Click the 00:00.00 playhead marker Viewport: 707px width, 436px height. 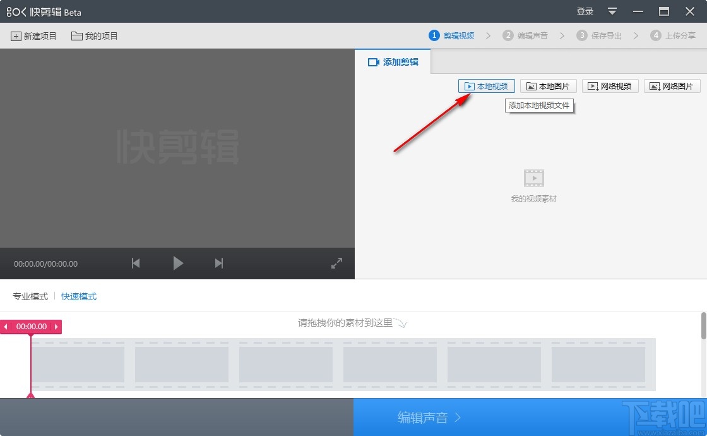31,326
